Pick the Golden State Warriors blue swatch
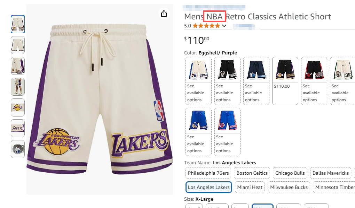The image size is (355, 208). pyautogui.click(x=198, y=131)
